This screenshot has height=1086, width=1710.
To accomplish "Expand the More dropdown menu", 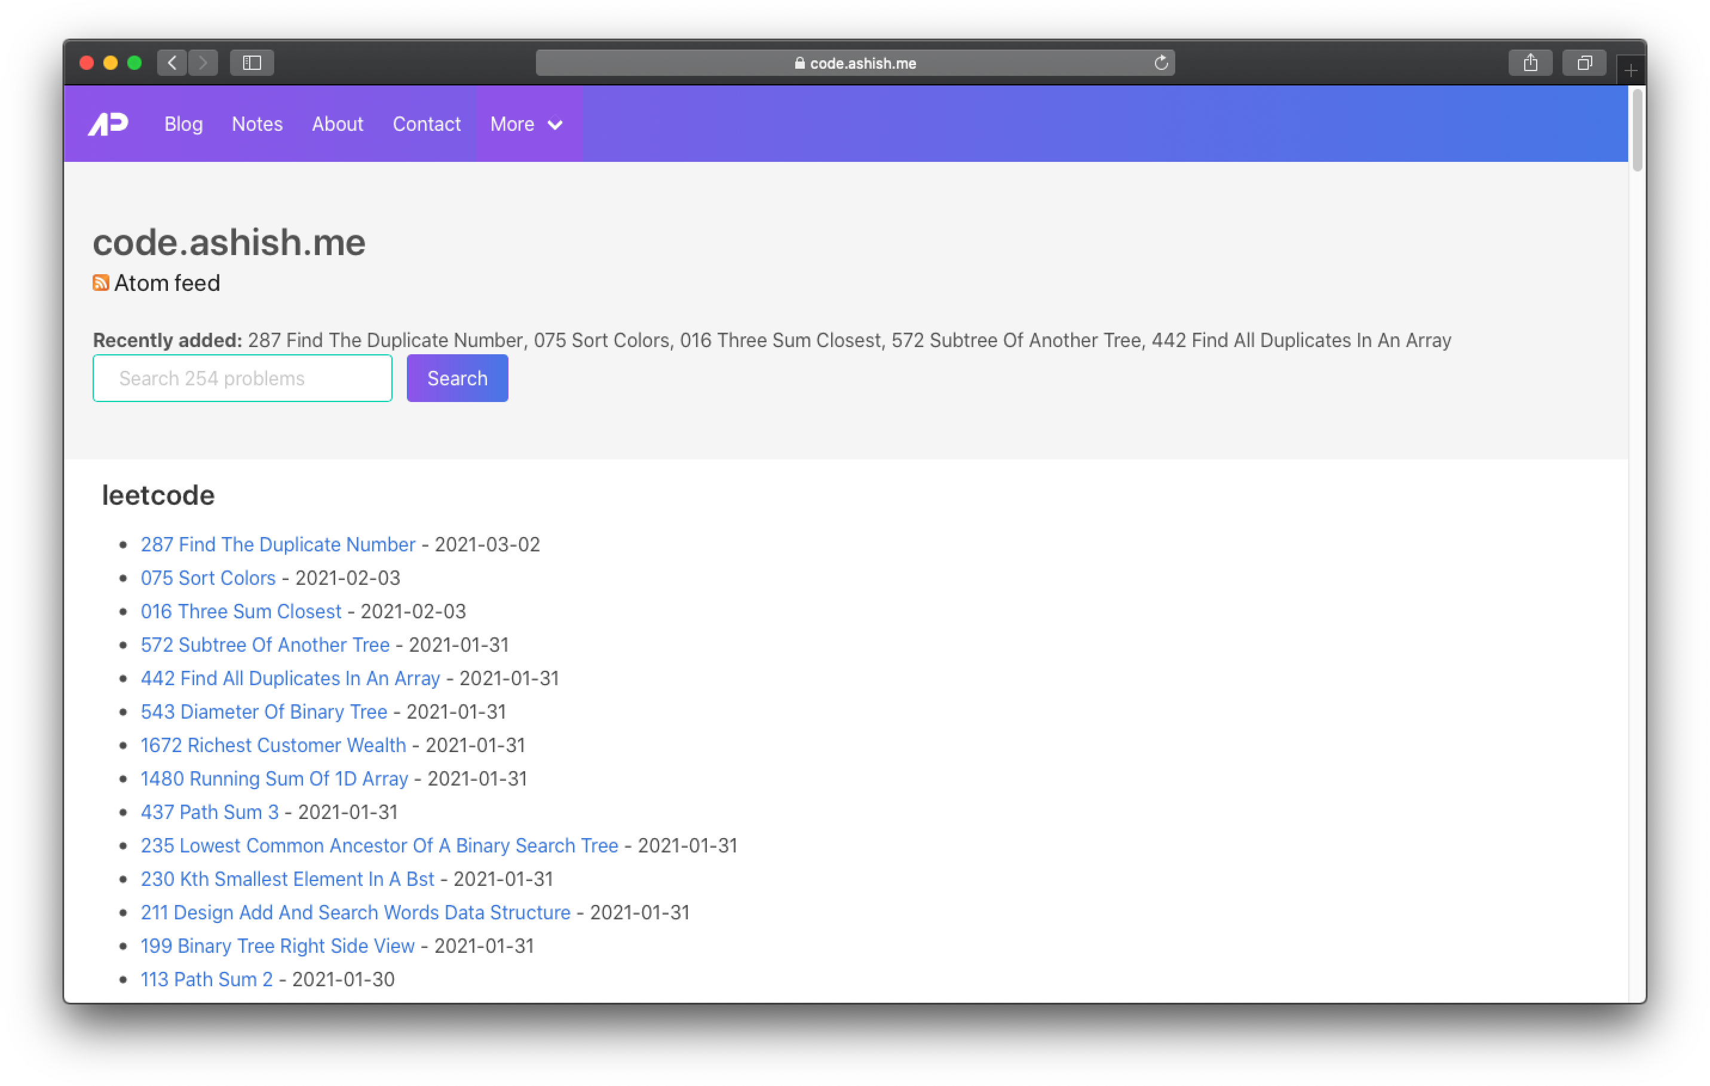I will click(x=527, y=124).
